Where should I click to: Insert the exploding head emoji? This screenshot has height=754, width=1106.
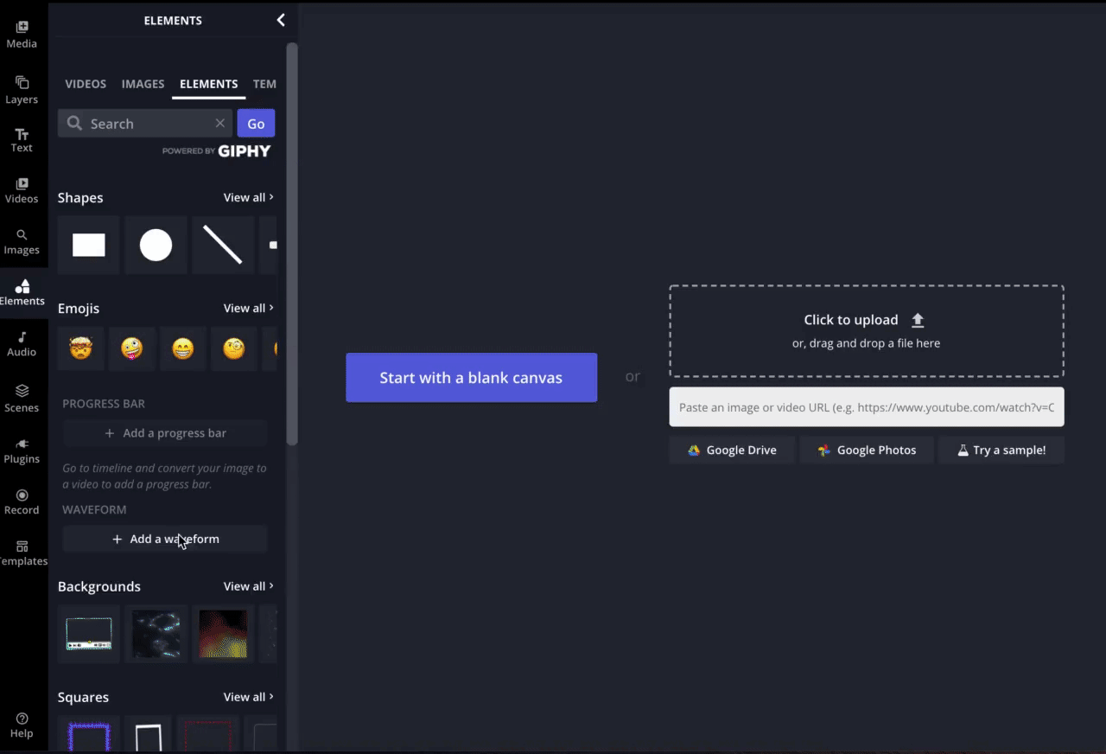(x=81, y=348)
